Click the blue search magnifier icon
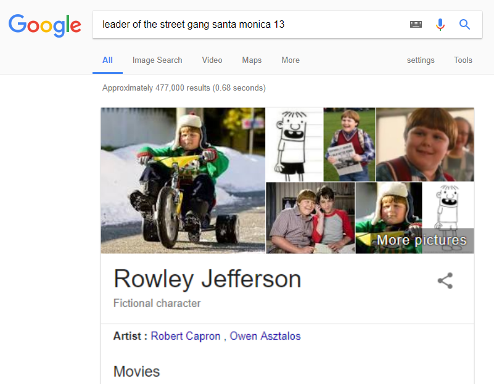 click(464, 24)
